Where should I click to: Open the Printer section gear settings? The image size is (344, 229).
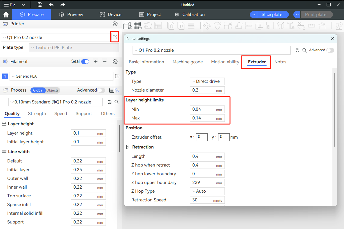click(x=115, y=24)
